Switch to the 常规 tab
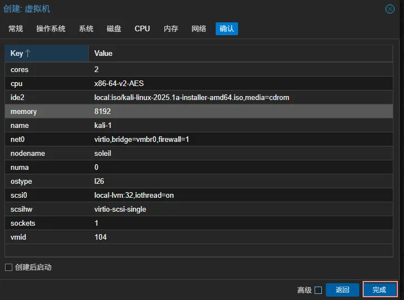The image size is (404, 300). click(x=16, y=28)
